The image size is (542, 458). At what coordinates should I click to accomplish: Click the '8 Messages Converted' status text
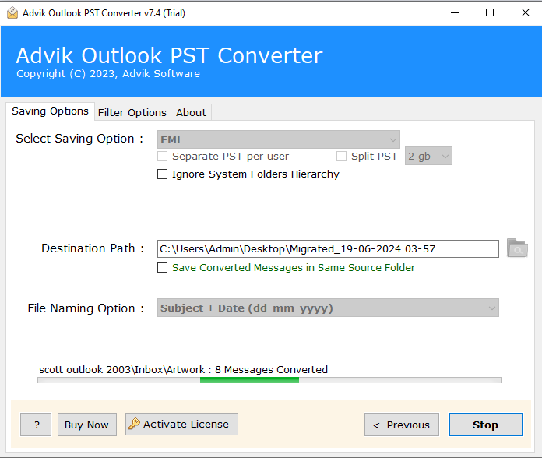pos(271,369)
